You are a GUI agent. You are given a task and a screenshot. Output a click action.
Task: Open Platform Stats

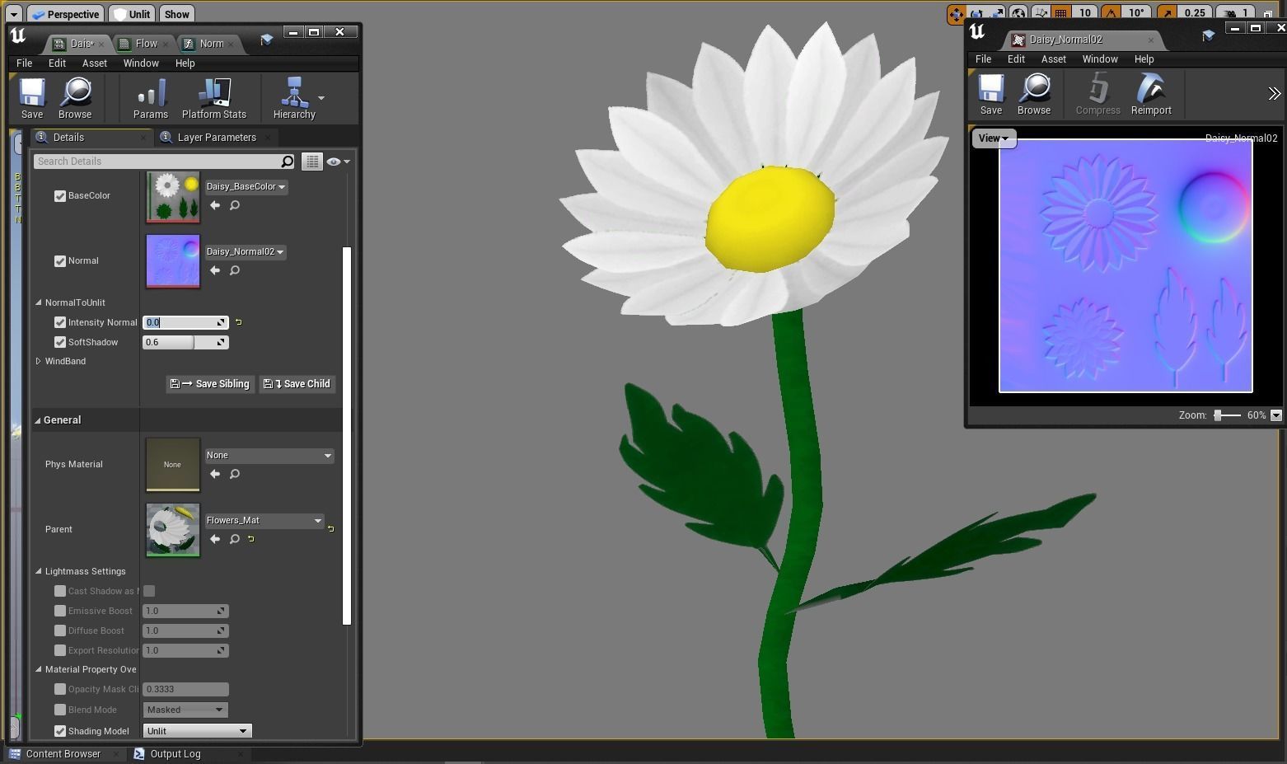click(214, 99)
